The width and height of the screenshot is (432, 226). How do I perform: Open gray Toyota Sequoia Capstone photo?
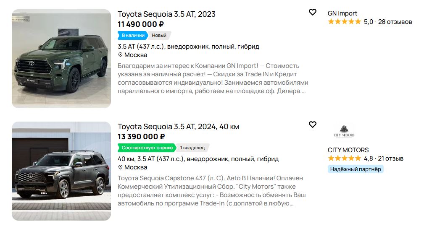[x=61, y=171]
